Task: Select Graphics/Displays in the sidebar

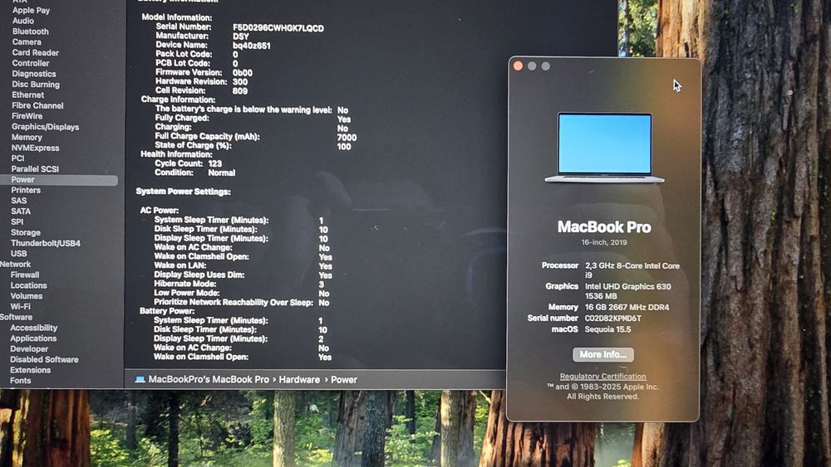Action: pos(45,126)
